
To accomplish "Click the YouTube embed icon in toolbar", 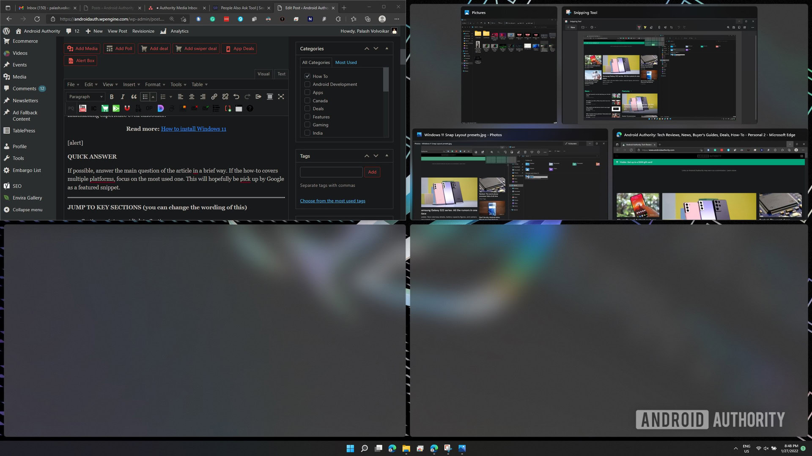I will pyautogui.click(x=82, y=109).
